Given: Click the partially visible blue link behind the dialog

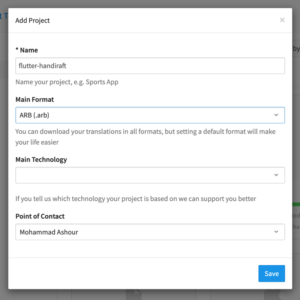Looking at the screenshot, I should click(x=4, y=16).
